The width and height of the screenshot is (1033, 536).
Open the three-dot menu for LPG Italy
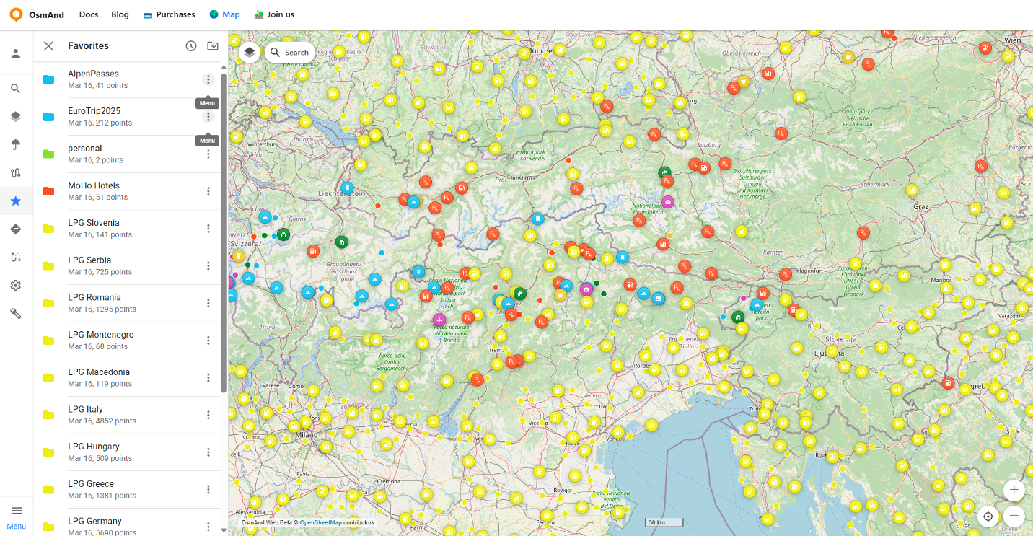(x=208, y=415)
